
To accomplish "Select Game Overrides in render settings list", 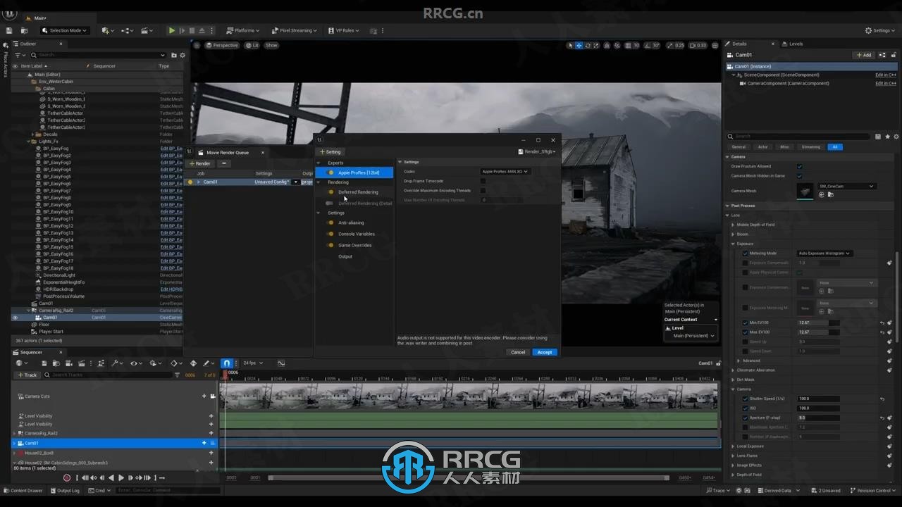I will (354, 245).
